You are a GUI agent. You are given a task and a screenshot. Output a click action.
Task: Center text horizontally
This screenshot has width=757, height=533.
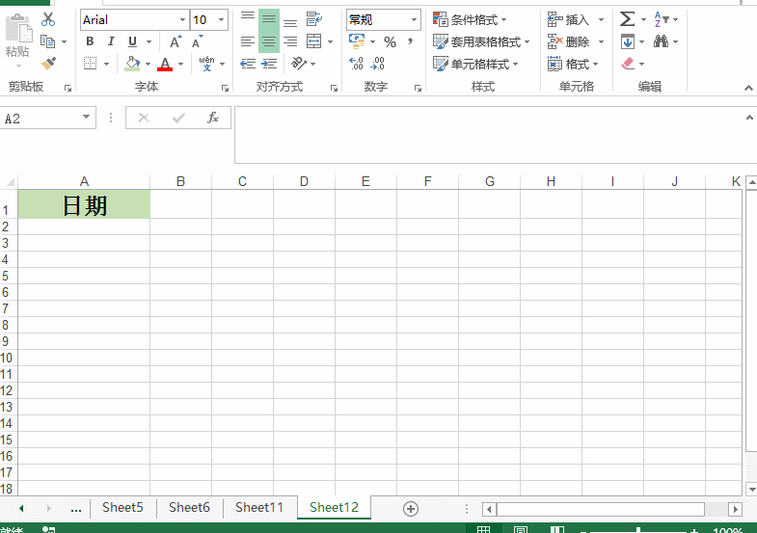269,41
